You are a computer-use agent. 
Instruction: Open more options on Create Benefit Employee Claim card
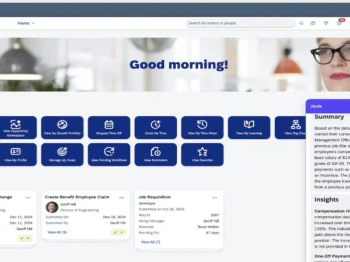[122, 198]
